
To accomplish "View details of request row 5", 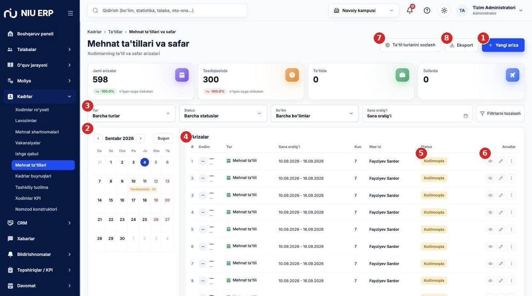I will (x=490, y=229).
